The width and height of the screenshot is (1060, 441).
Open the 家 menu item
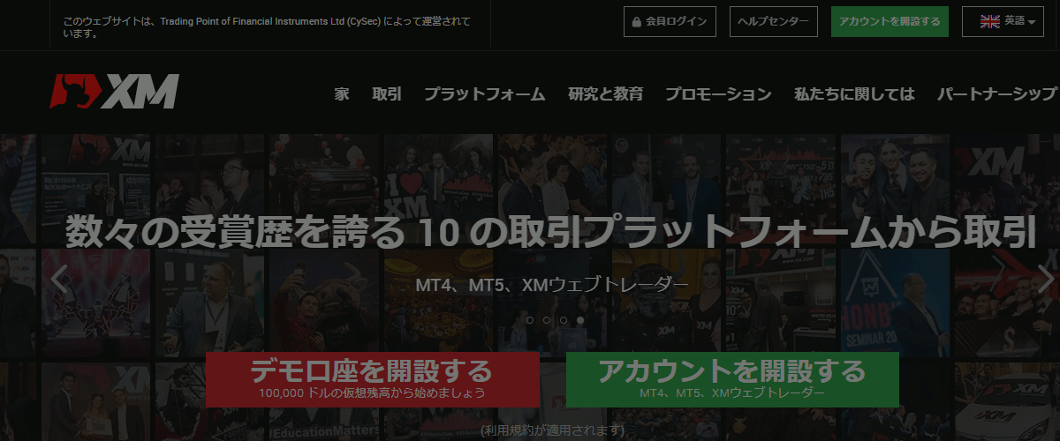coord(342,94)
